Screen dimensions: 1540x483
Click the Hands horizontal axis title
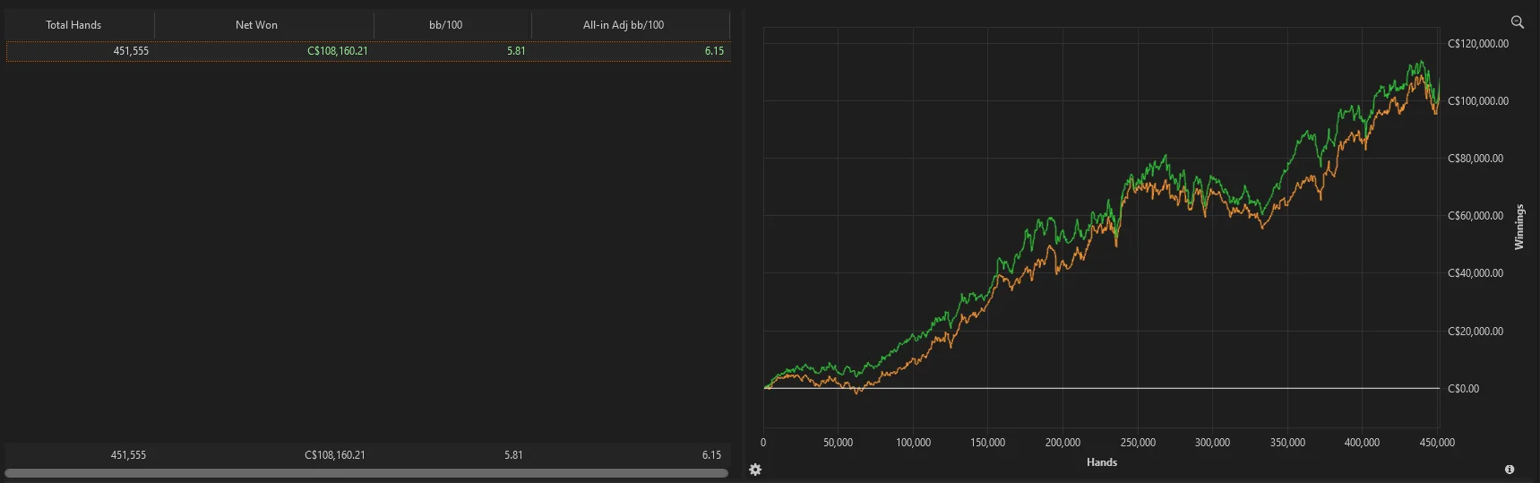(1101, 462)
